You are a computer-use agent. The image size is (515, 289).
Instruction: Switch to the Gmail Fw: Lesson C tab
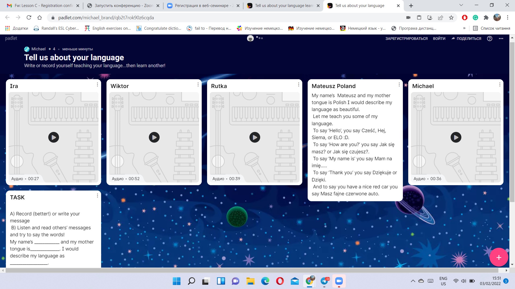pos(43,6)
